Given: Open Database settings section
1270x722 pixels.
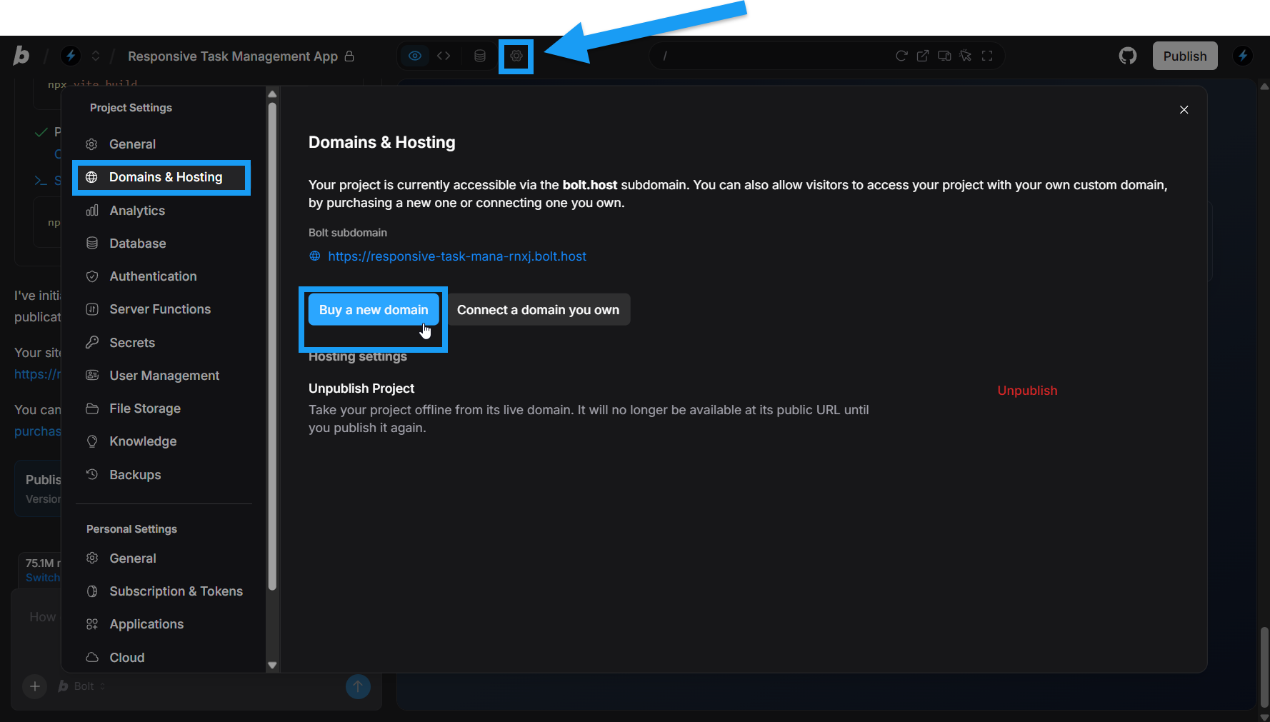Looking at the screenshot, I should pos(163,244).
